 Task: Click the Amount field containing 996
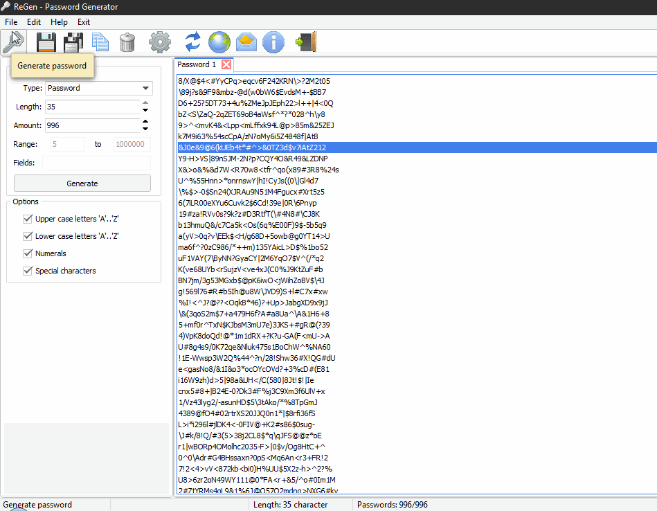tap(93, 125)
